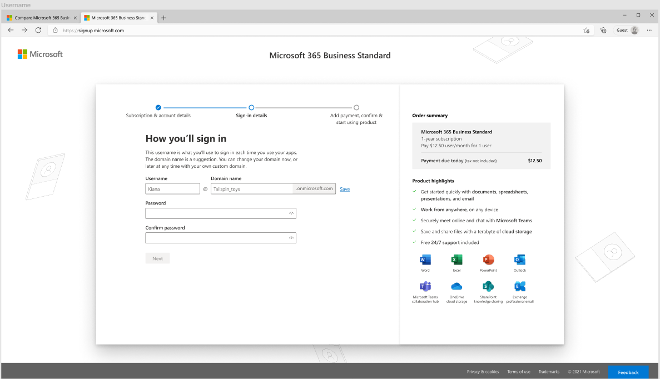Click the Excel app icon
The height and width of the screenshot is (379, 660).
456,260
